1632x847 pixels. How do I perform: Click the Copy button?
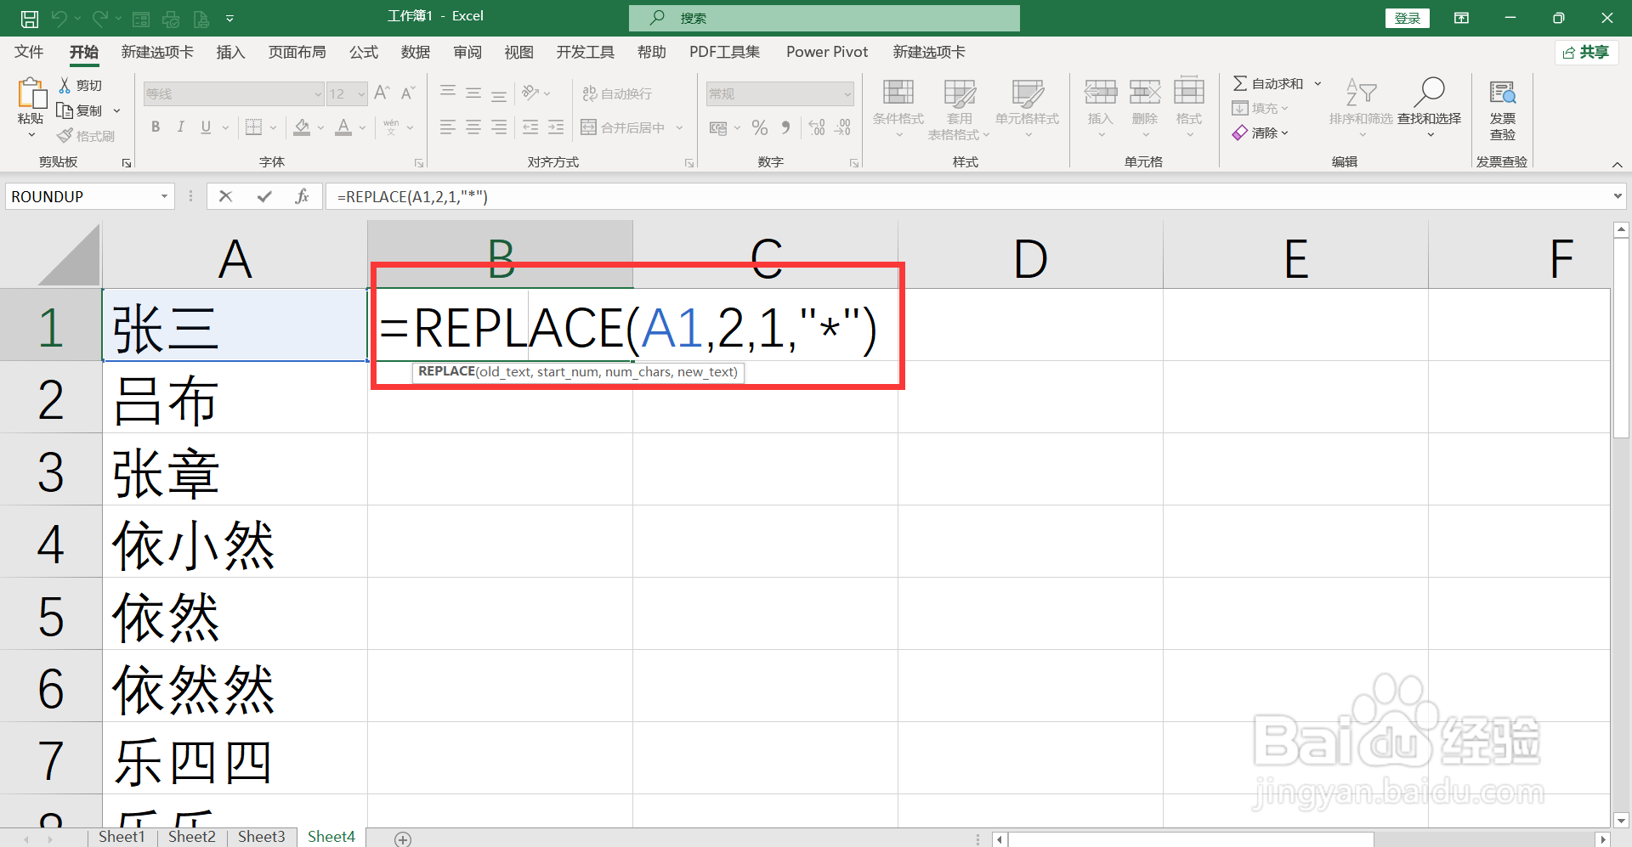coord(79,110)
